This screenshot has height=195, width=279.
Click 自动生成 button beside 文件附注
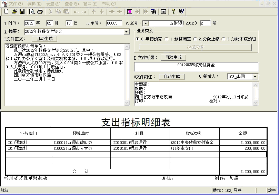click(x=172, y=77)
